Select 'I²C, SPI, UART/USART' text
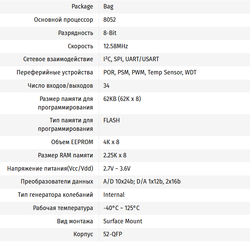This screenshot has width=250, height=242. (131, 59)
